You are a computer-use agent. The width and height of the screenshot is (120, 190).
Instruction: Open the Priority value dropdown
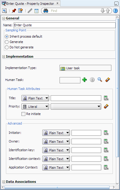tap(76, 107)
